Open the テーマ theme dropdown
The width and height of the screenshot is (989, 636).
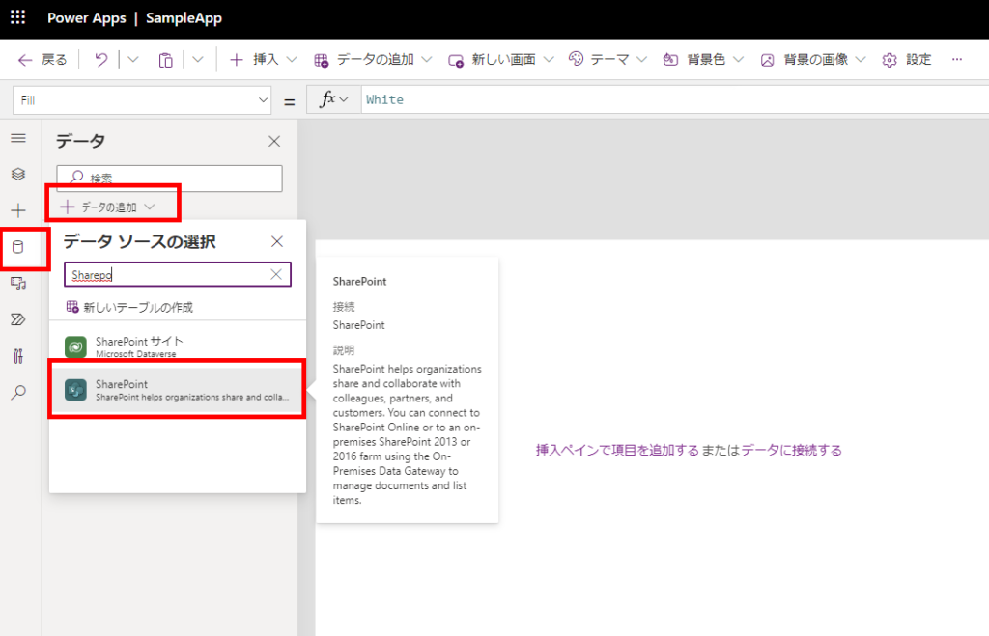pos(608,59)
